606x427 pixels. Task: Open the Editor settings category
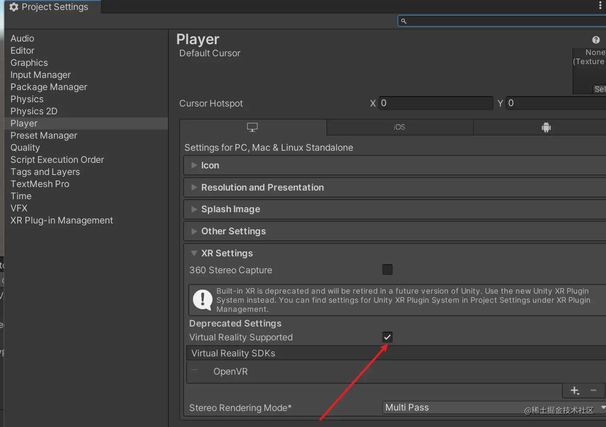(22, 51)
